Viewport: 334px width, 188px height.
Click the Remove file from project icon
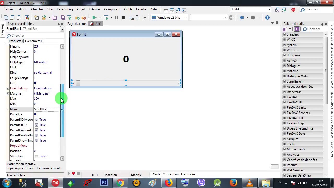click(84, 17)
